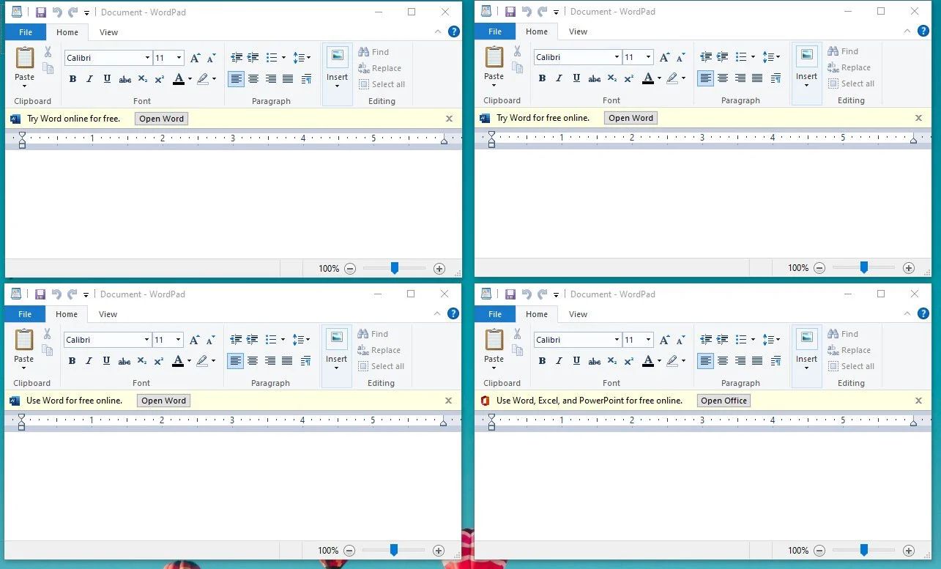Viewport: 941px width, 569px height.
Task: Switch to View tab in 'Use Word for free' window
Action: (x=108, y=314)
